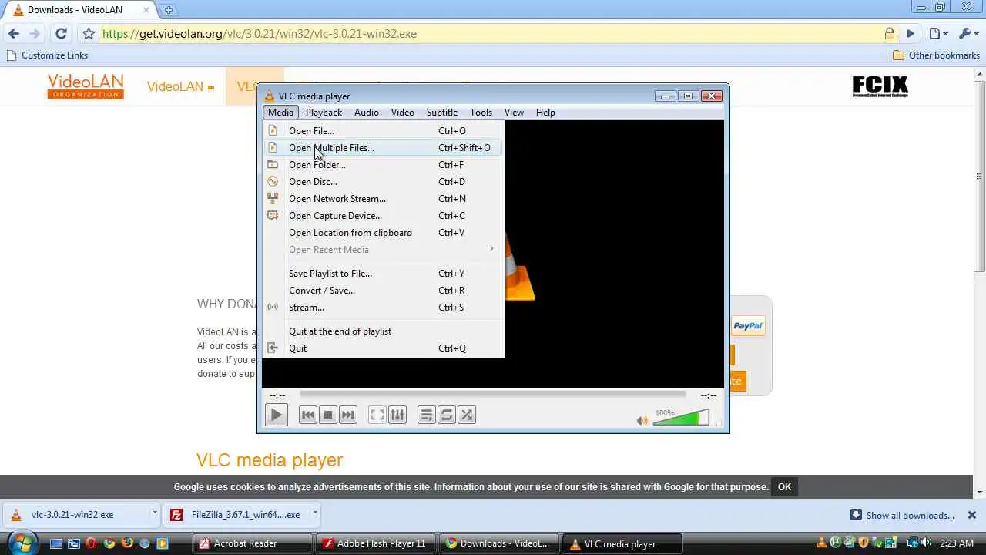Image resolution: width=986 pixels, height=555 pixels.
Task: Click the VideoLAN navigation link
Action: point(180,86)
